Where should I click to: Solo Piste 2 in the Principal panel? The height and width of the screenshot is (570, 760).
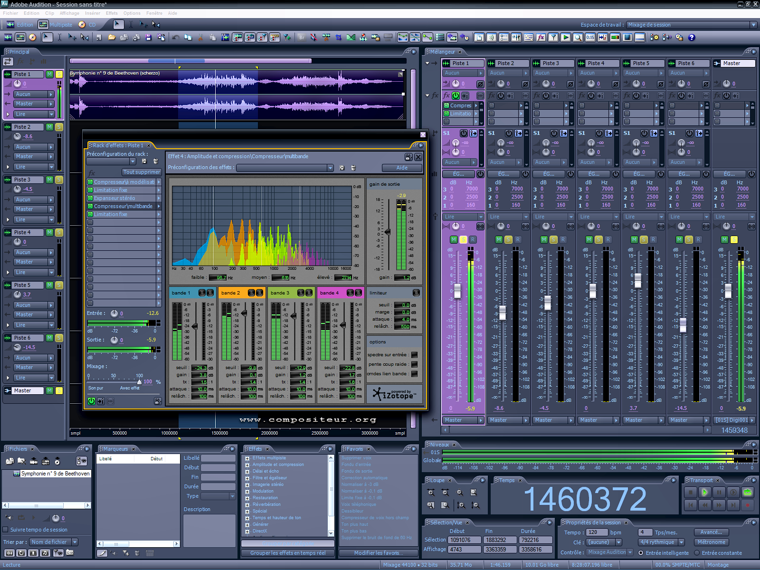(x=59, y=127)
